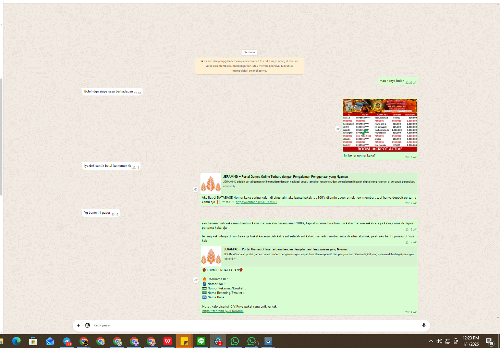Screen dimensions: 500x348
Task: Open JERAMI4D preview above FORM PENDAFTARAN
Action: point(309,256)
